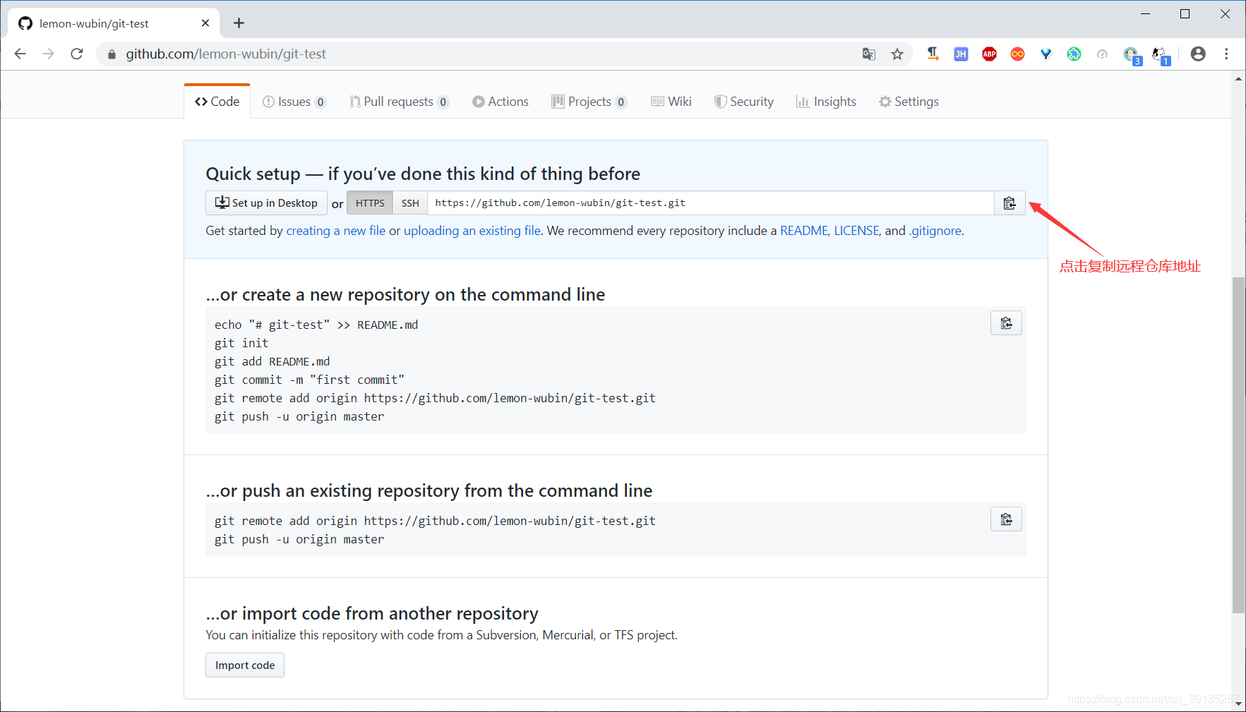Image resolution: width=1246 pixels, height=712 pixels.
Task: Click the 'git commit -m "first commit"' line
Action: tap(309, 380)
